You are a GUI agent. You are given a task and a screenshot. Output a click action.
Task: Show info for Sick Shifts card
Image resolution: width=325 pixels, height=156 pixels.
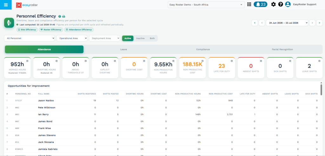290,61
